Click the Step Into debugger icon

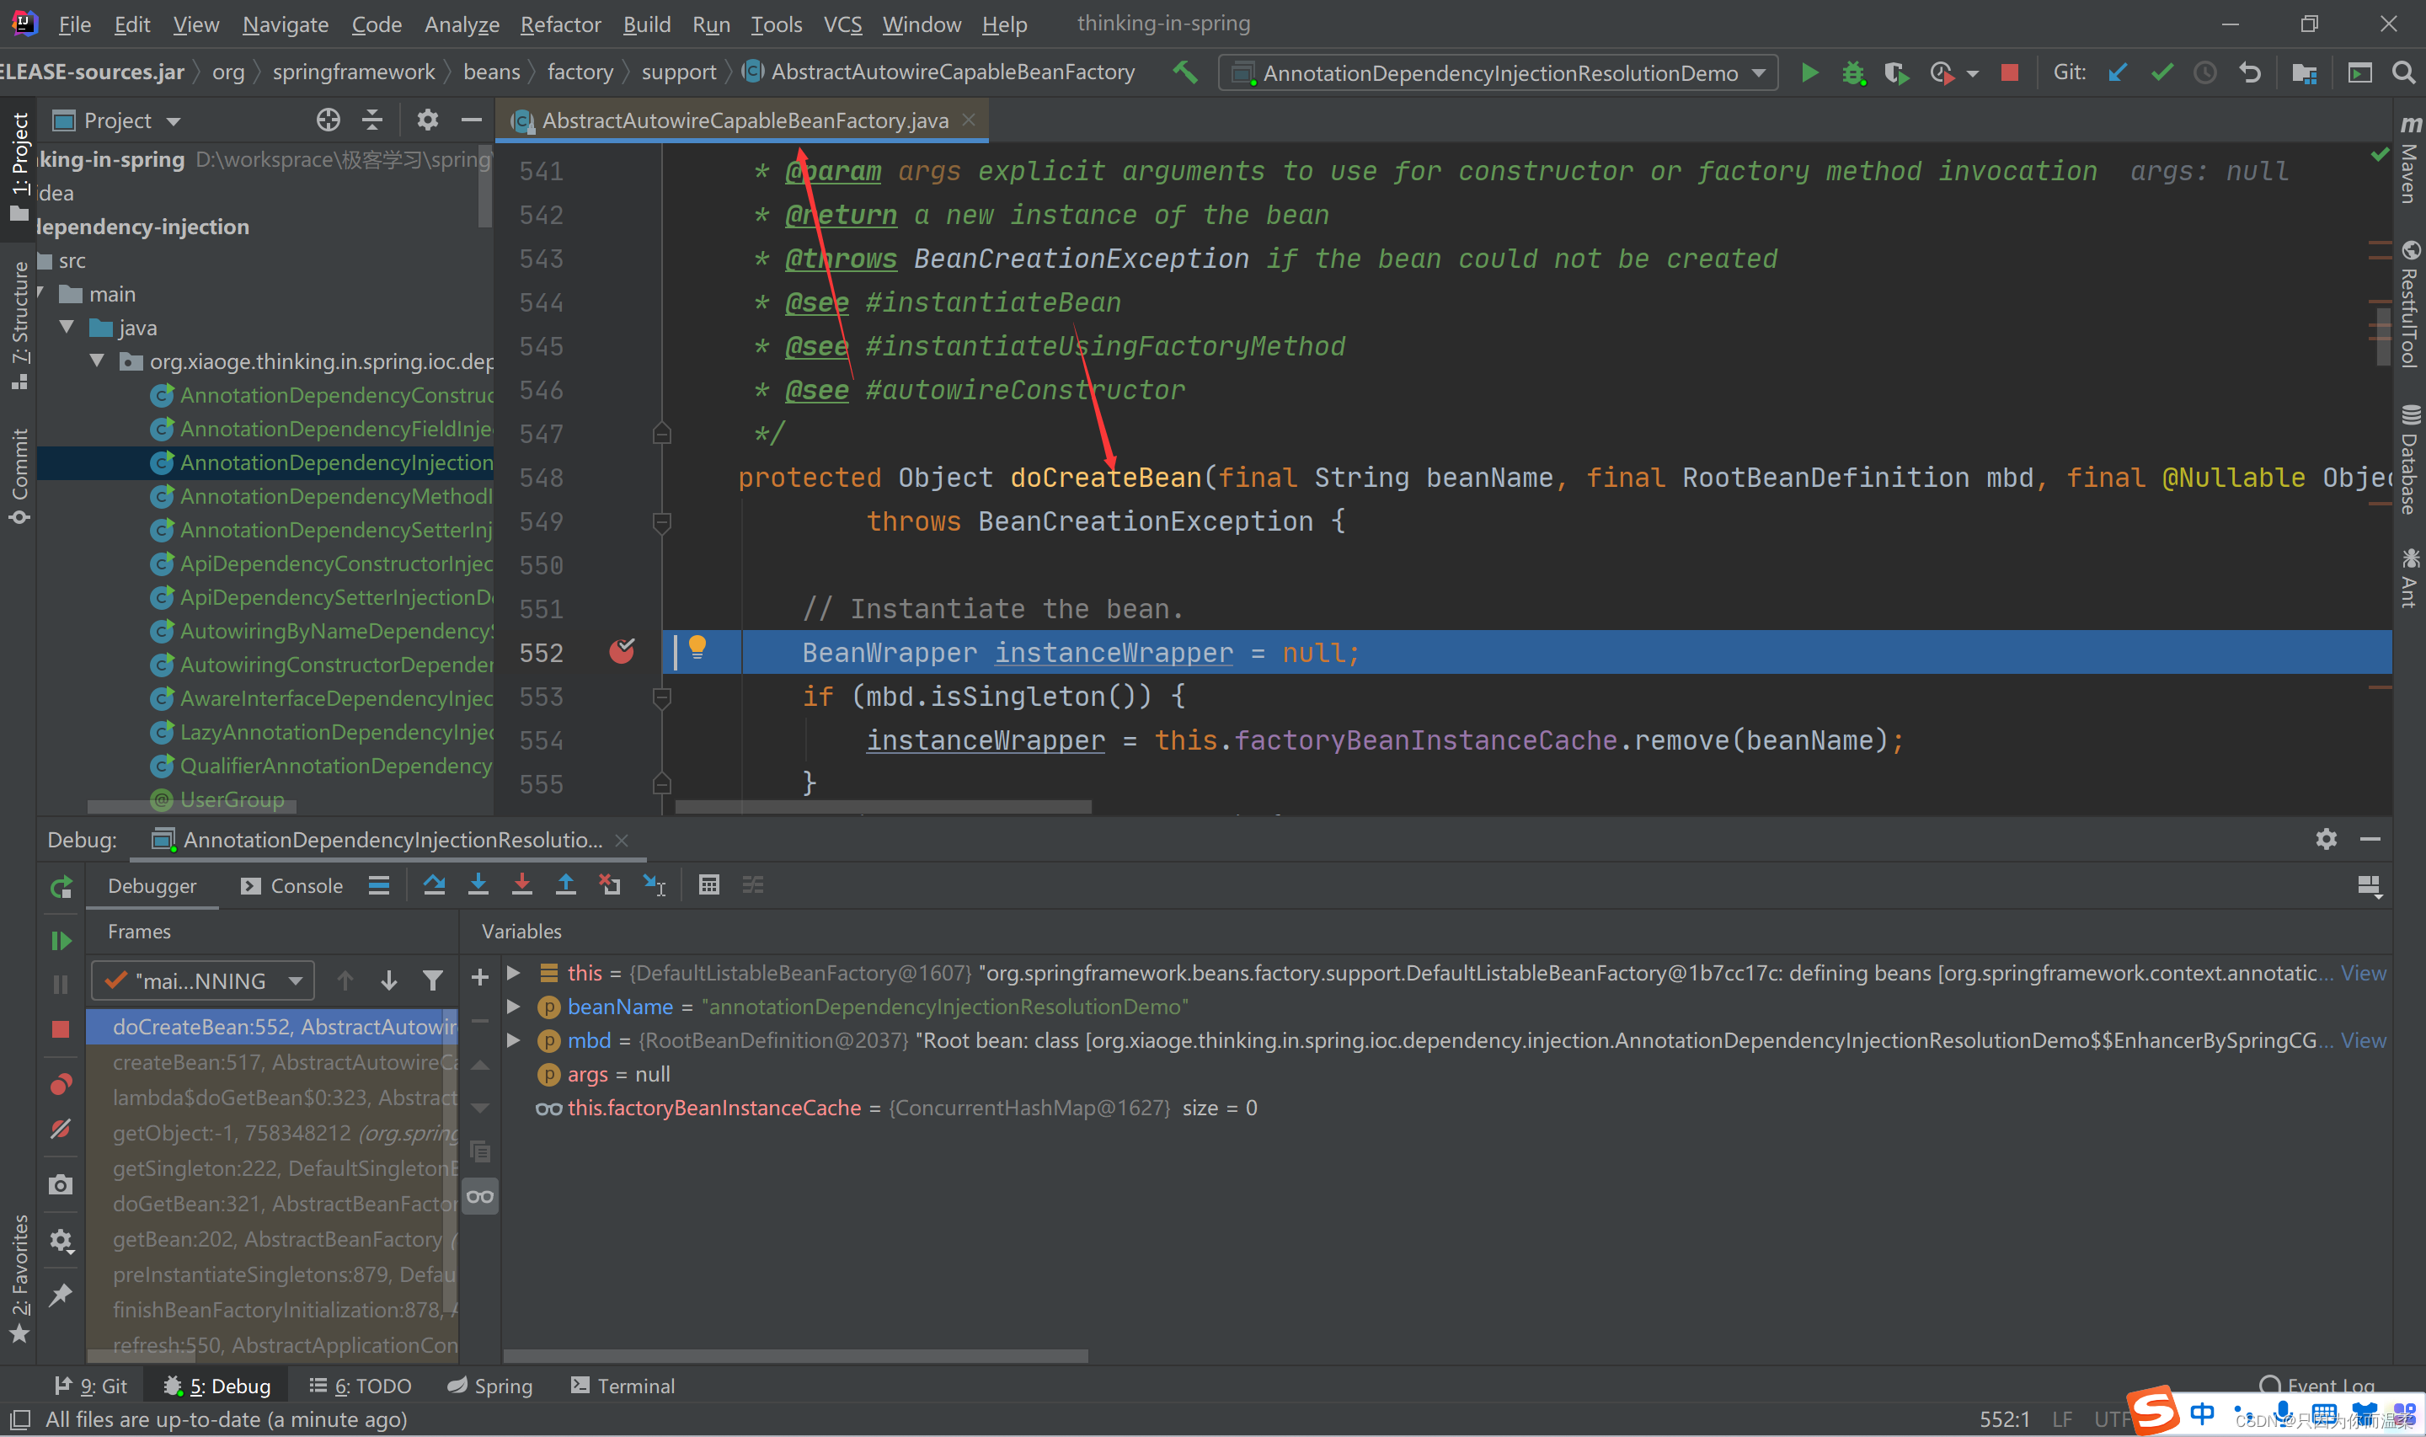point(478,885)
